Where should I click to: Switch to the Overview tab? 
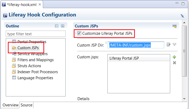point(11,105)
